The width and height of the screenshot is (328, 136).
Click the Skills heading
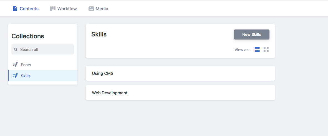(x=99, y=34)
